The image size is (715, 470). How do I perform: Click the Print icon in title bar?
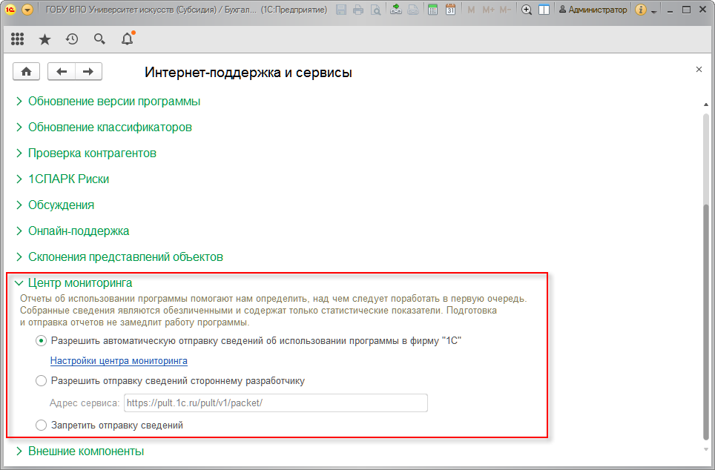pyautogui.click(x=358, y=10)
